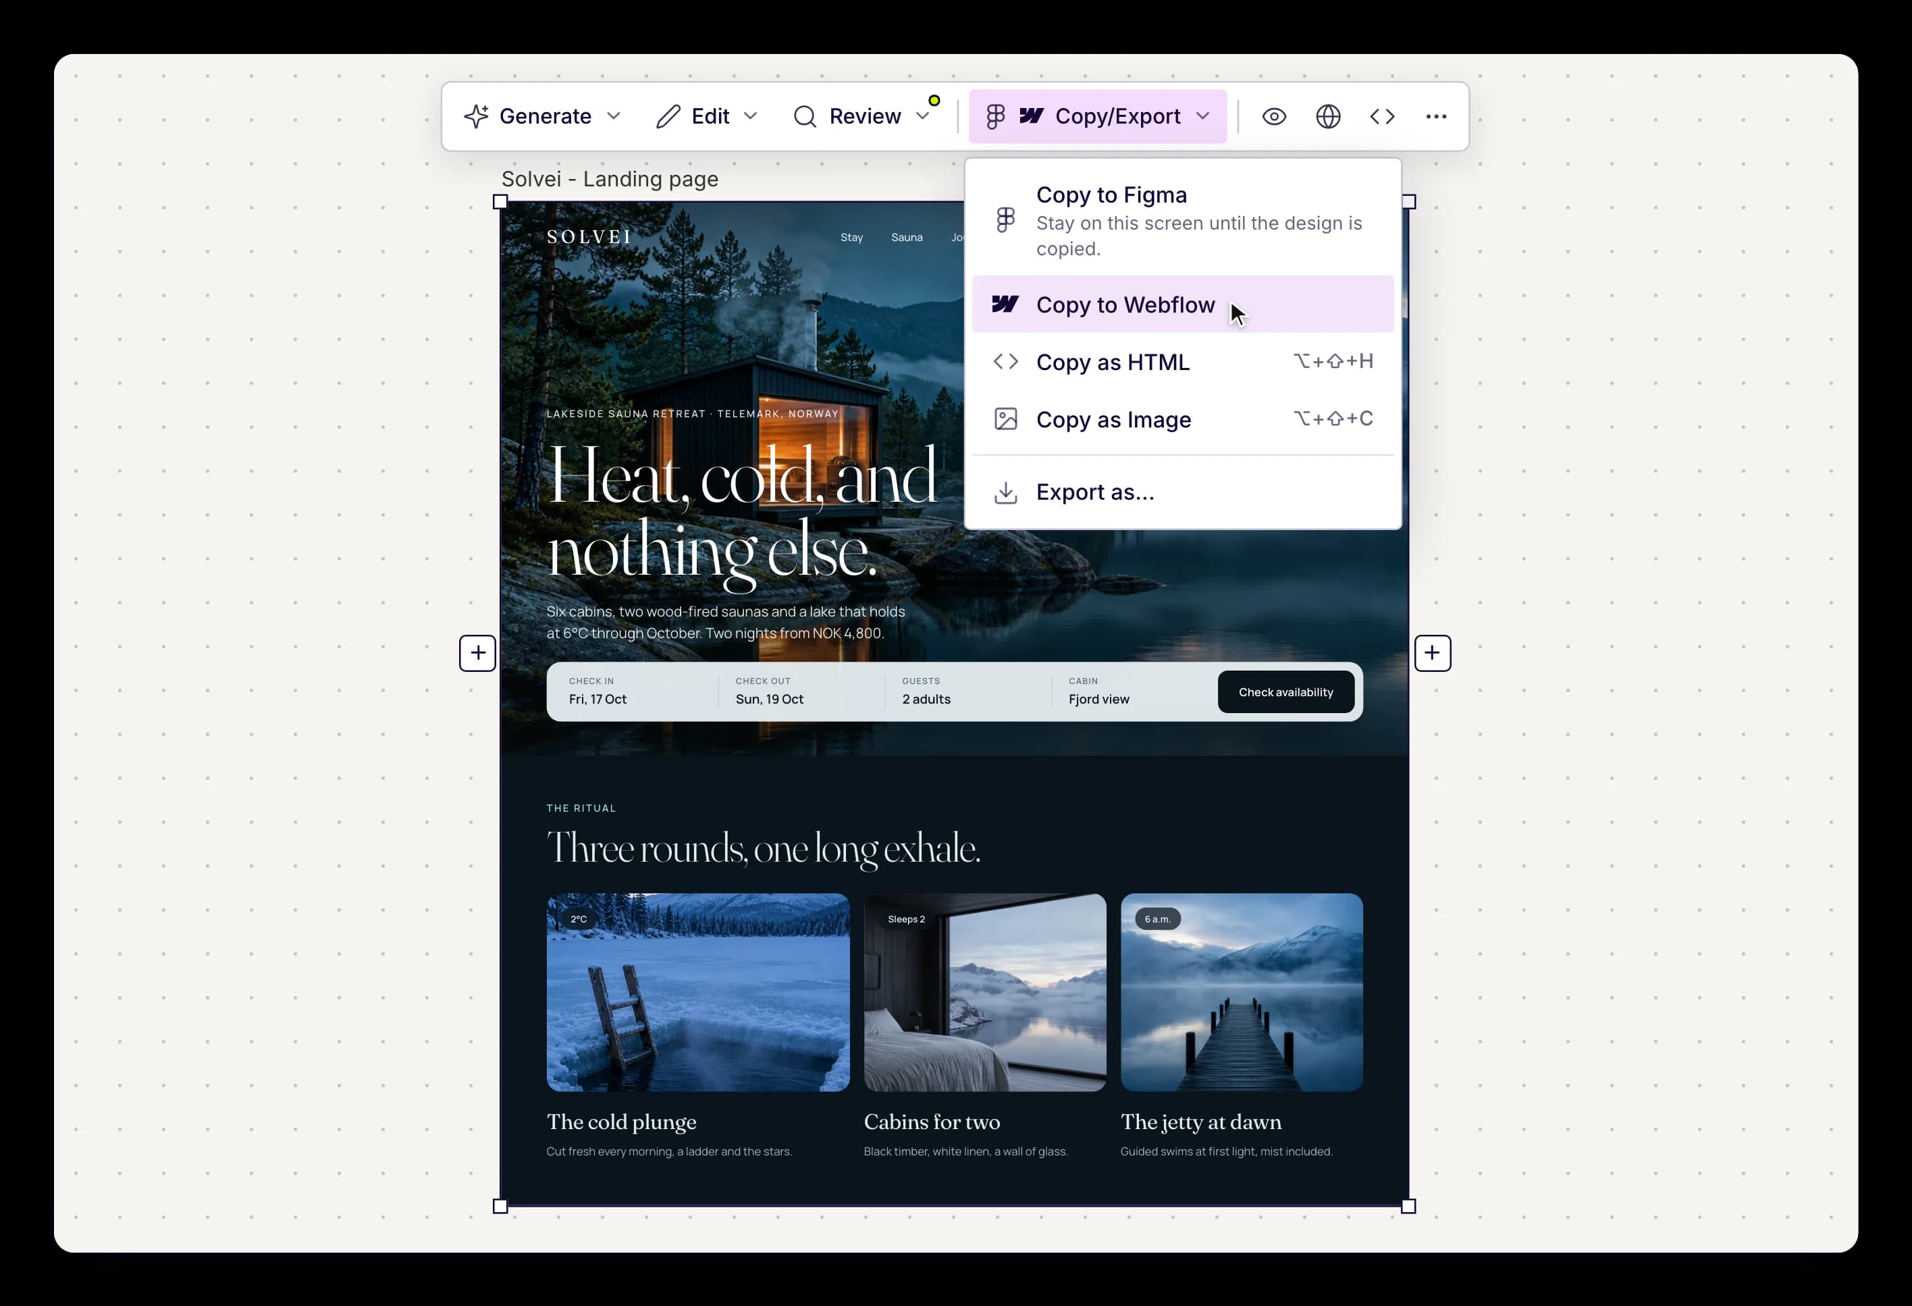Screen dimensions: 1912x1306
Task: Click the Figma icon in dropdown menu
Action: pos(1005,219)
